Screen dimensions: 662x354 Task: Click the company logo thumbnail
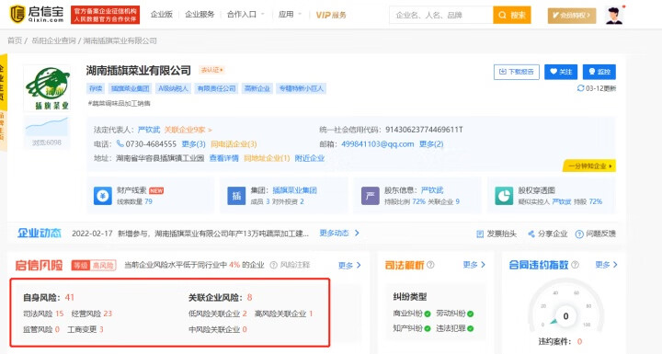tap(47, 88)
